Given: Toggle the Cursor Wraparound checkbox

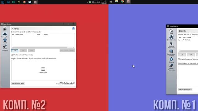Looking at the screenshot, I should 74,83.
